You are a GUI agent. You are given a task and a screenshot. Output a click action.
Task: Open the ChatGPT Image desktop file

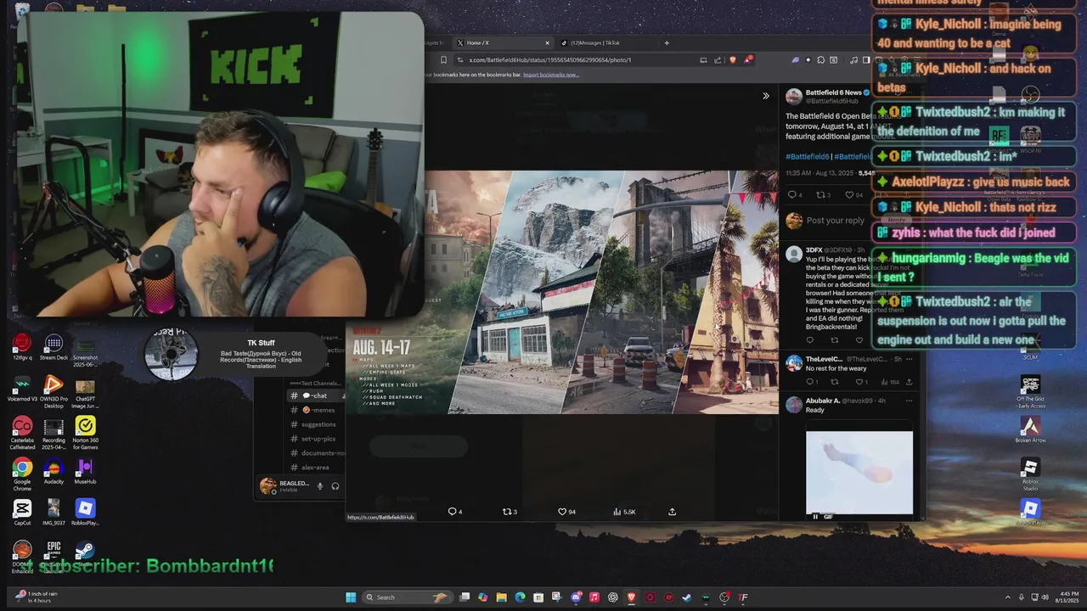[85, 392]
